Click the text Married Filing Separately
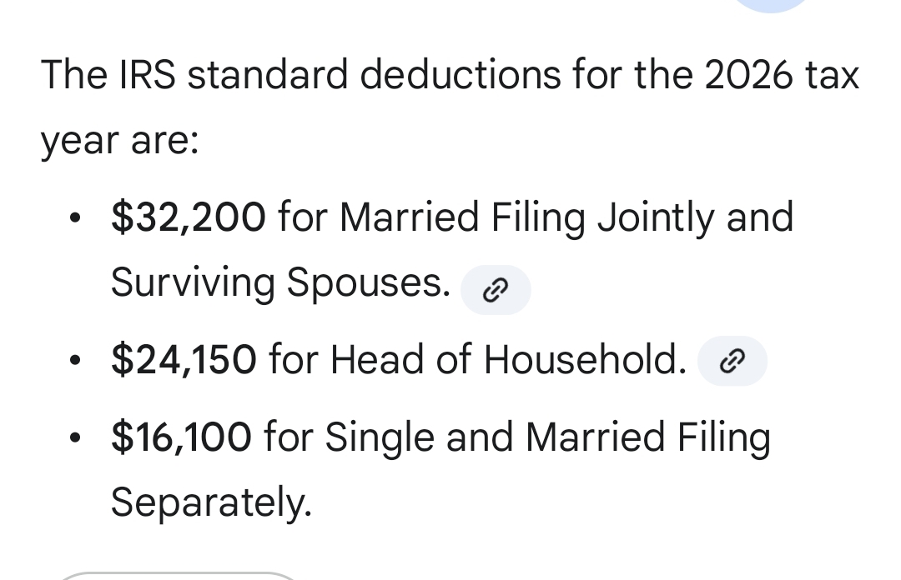This screenshot has height=580, width=901. [x=212, y=503]
